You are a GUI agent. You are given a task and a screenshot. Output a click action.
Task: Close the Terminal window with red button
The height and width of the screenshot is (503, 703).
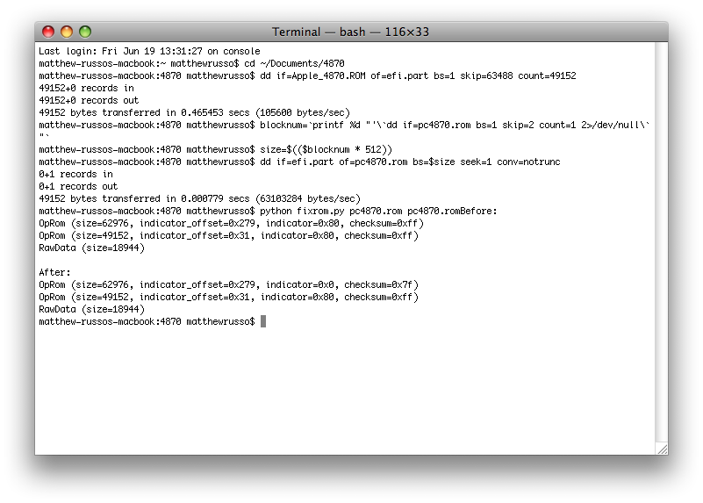tap(48, 32)
